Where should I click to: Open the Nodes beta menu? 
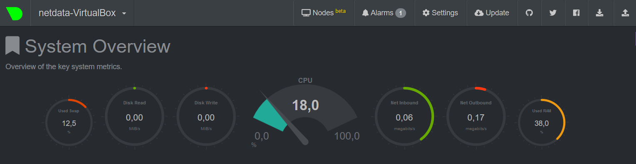(x=324, y=13)
